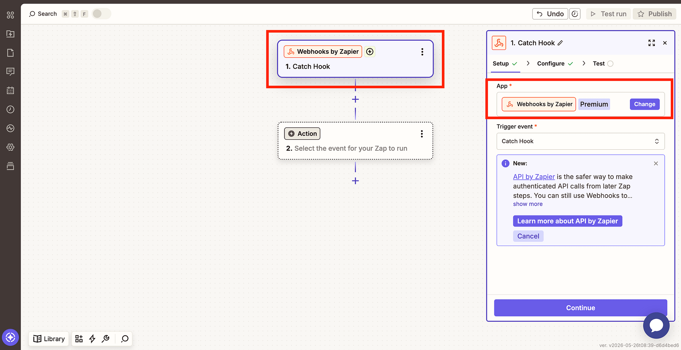
Task: Add a step below the Action step
Action: [355, 181]
